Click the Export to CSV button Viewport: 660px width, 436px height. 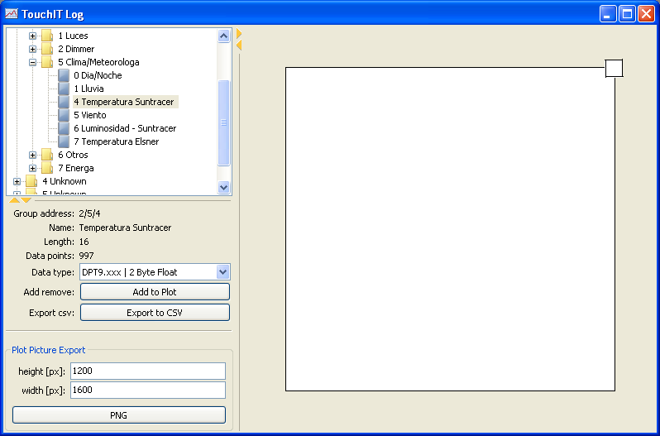tap(155, 313)
